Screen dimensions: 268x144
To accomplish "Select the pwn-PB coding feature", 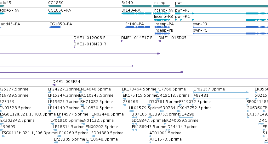I will pos(230,27).
